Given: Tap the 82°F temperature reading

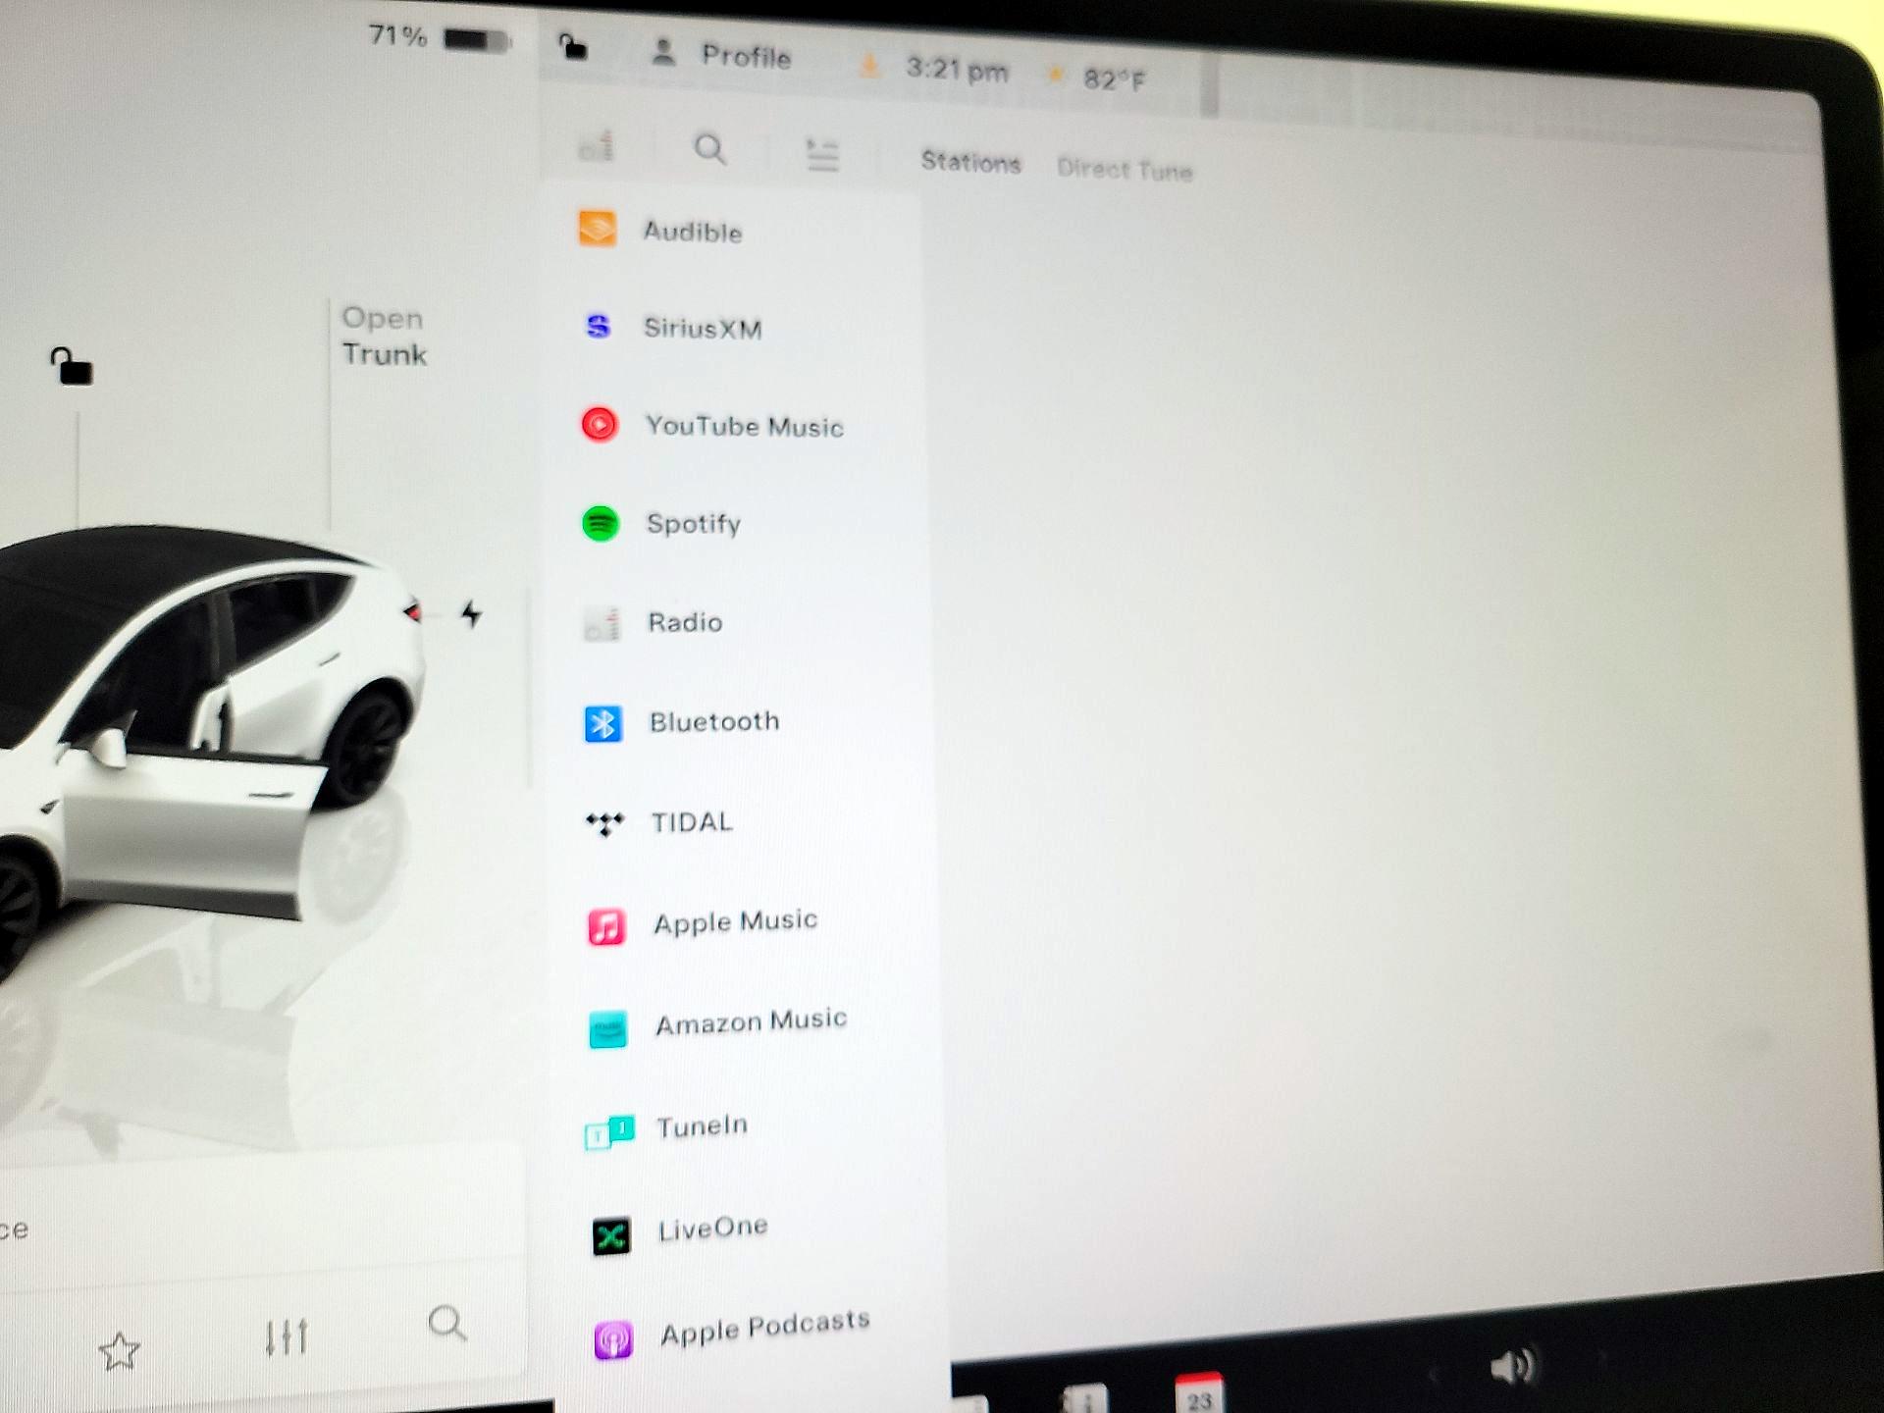Looking at the screenshot, I should click(x=1114, y=78).
